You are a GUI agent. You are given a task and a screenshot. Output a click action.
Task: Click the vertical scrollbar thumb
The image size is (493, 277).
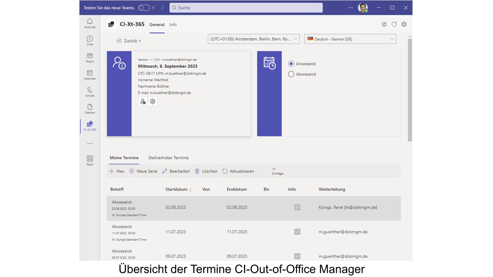pos(410,90)
